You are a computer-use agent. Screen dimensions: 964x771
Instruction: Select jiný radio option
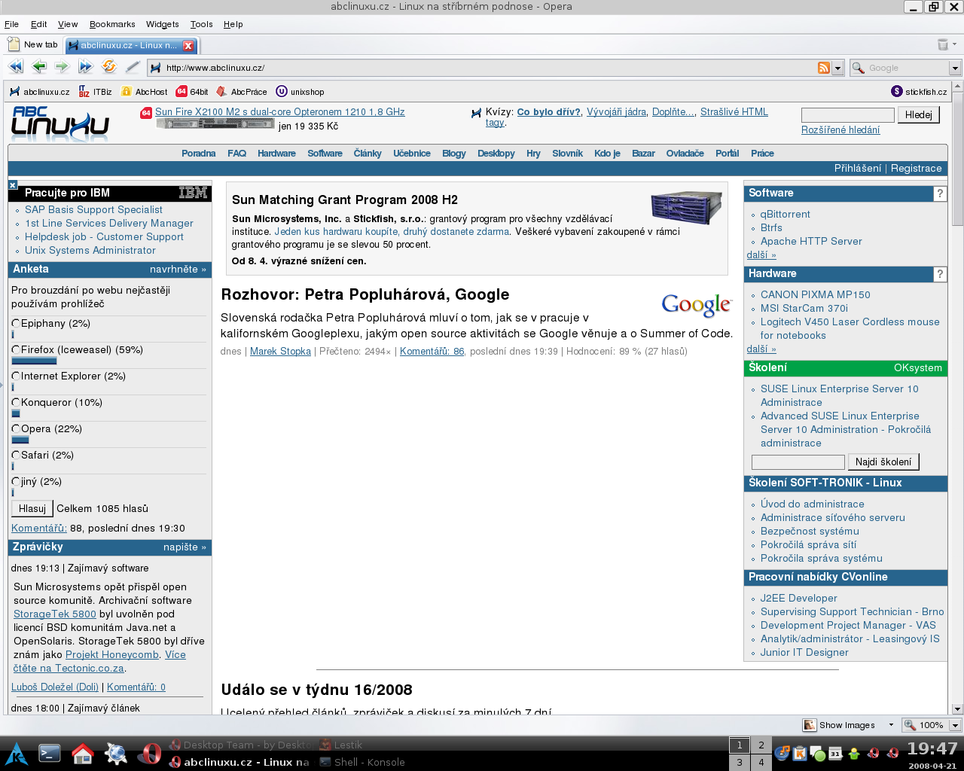coord(16,482)
